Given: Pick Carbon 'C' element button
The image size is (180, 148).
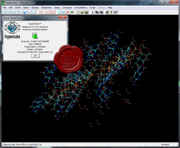Looking at the screenshot, I should point(59,12).
